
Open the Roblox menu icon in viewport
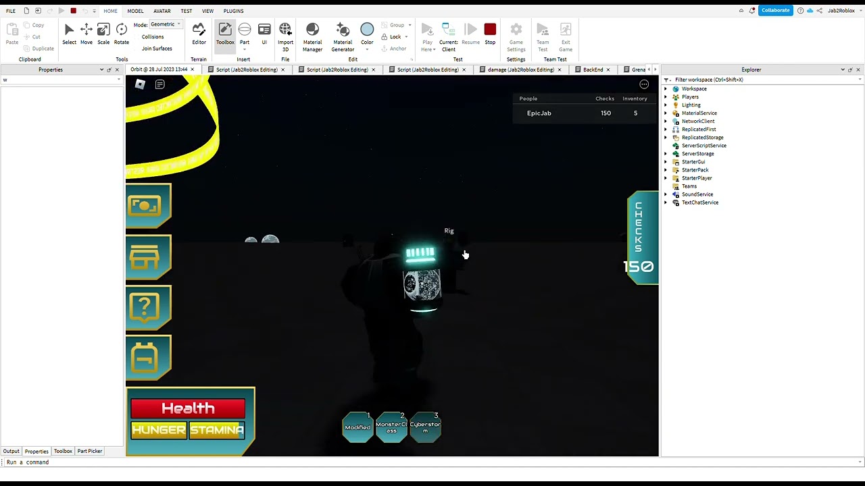(140, 84)
